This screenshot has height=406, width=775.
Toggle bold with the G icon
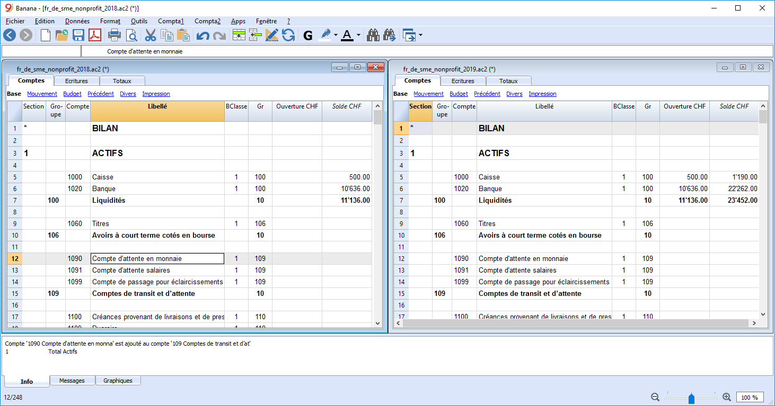point(308,35)
